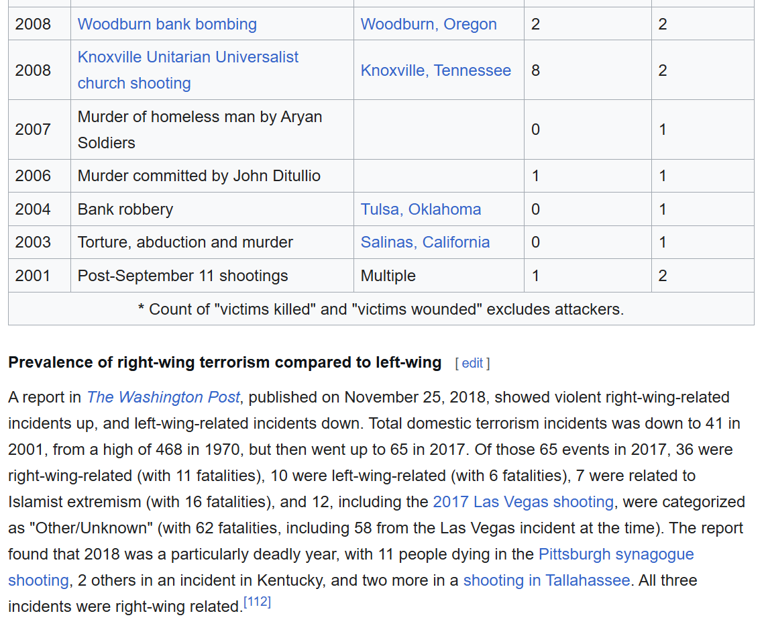The image size is (766, 634).
Task: Click the Prevalence of right-wing terrorism heading
Action: tap(225, 363)
